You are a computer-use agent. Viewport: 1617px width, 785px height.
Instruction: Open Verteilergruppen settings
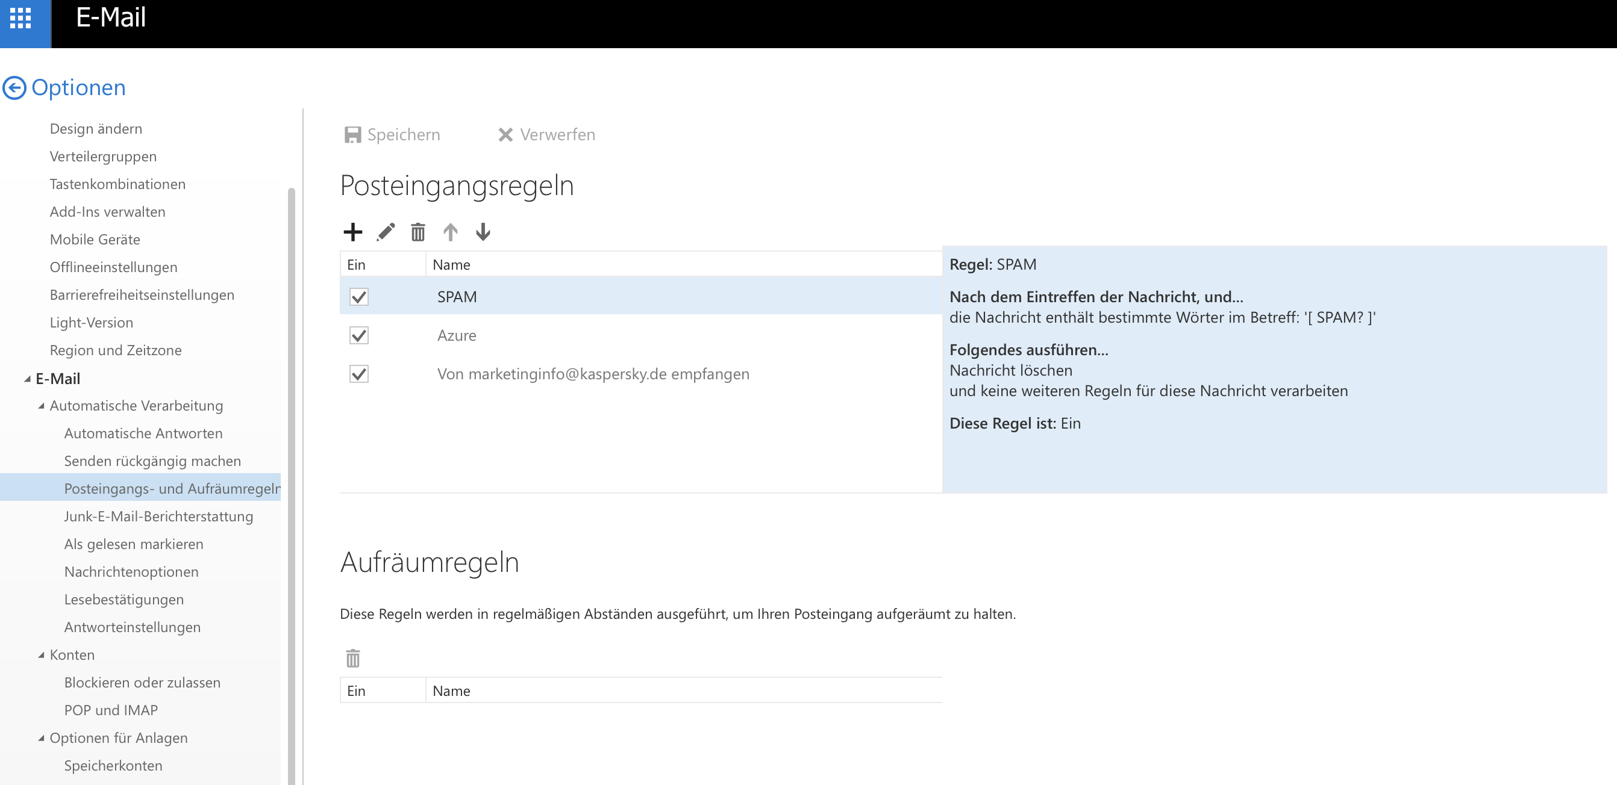(103, 156)
